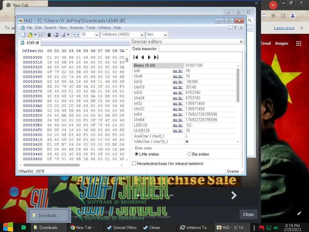Expand the arrow beside the disk image icon
The height and width of the screenshot is (232, 309).
[68, 35]
